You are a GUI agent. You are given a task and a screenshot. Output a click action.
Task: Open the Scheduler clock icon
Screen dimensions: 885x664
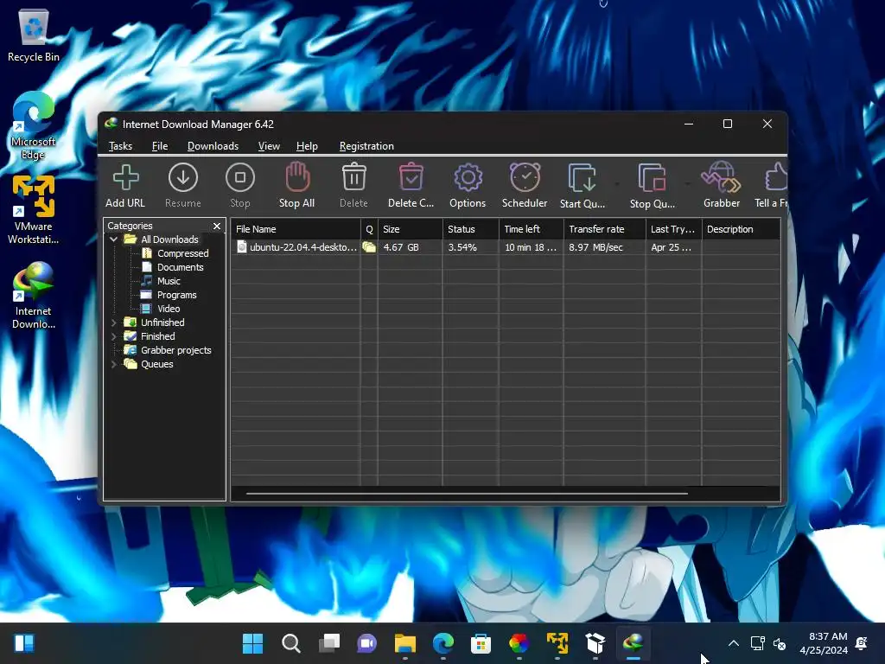(x=525, y=177)
